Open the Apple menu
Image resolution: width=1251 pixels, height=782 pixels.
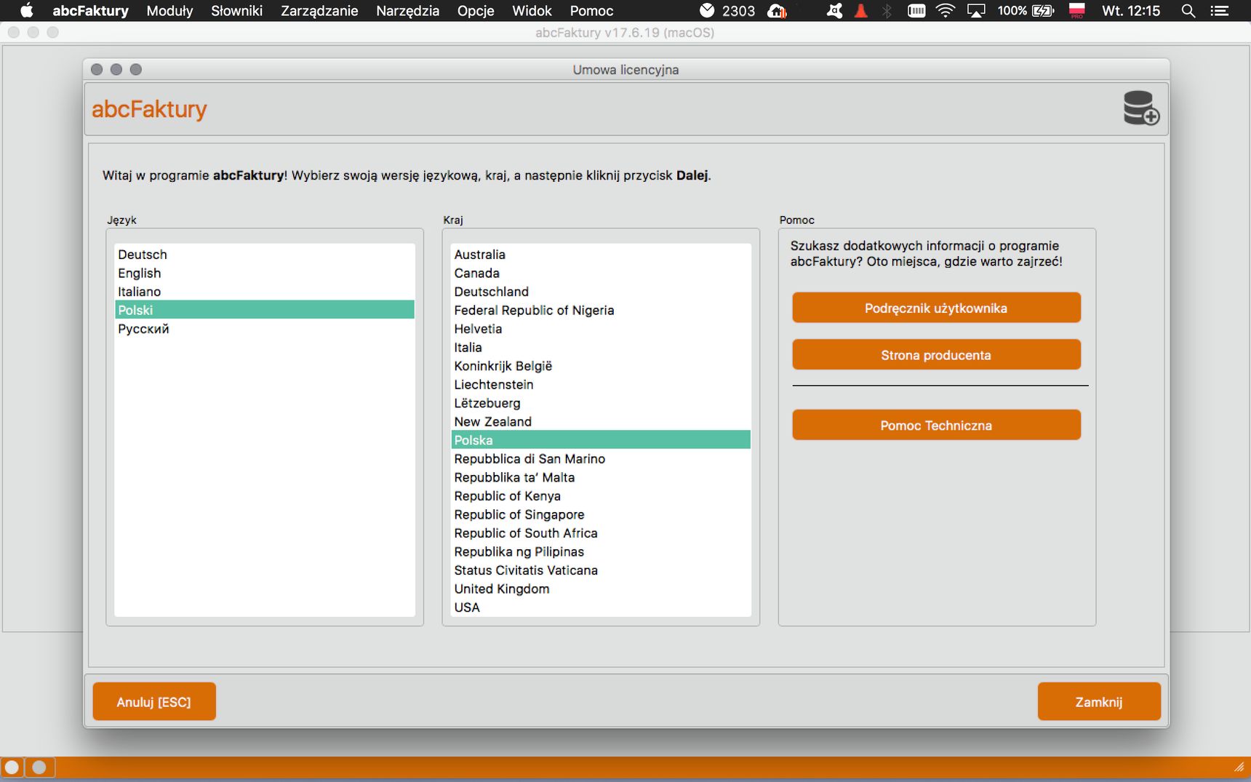click(26, 11)
